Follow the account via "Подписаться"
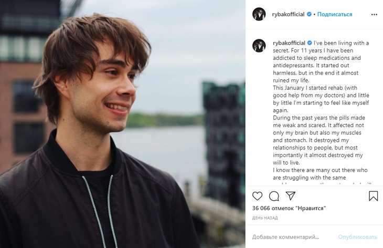 [x=333, y=14]
